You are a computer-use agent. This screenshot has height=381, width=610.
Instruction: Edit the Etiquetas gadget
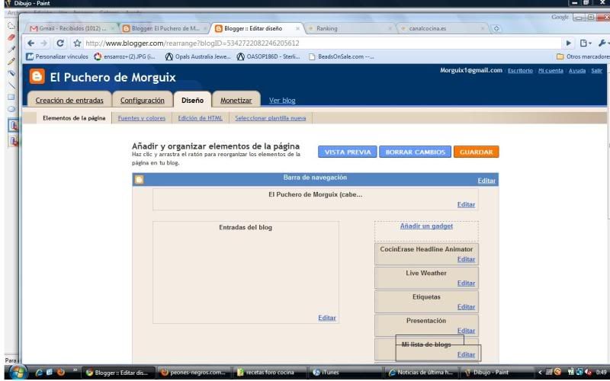(x=466, y=307)
